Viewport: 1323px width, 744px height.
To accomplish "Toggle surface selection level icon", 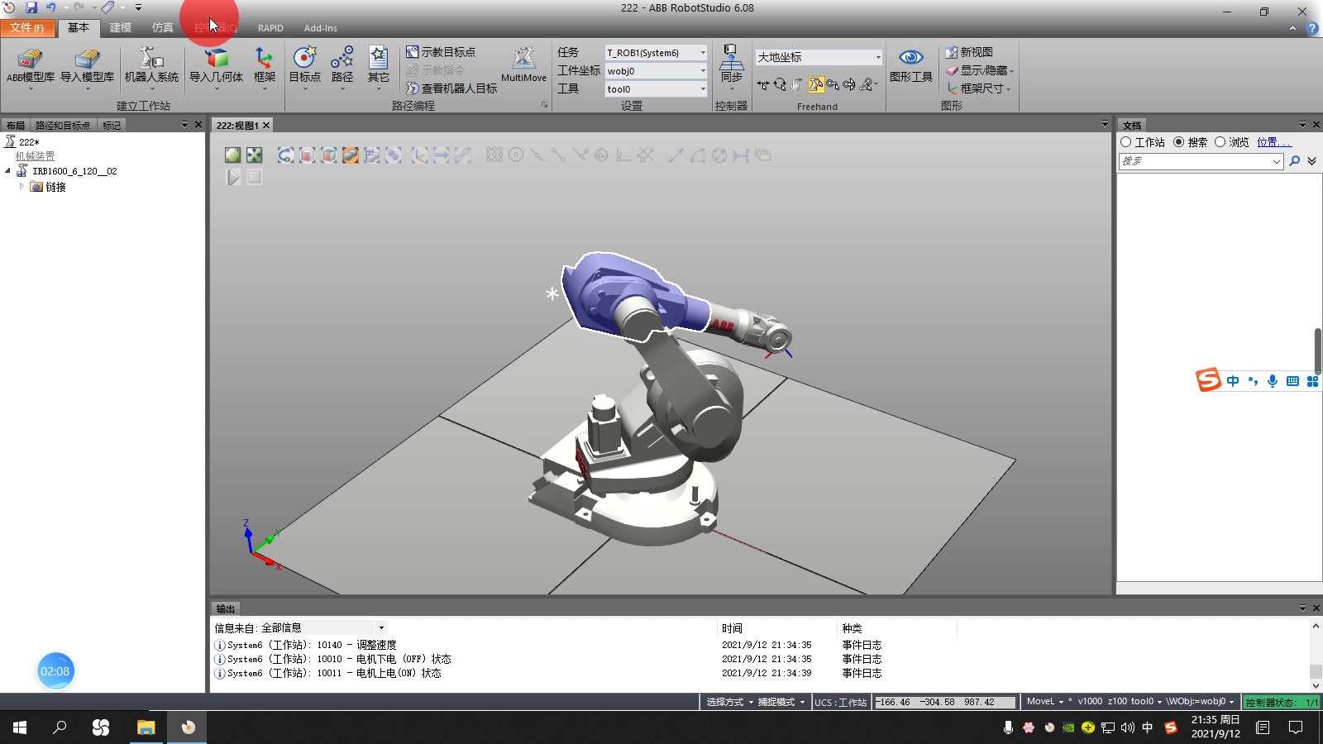I will (x=307, y=155).
